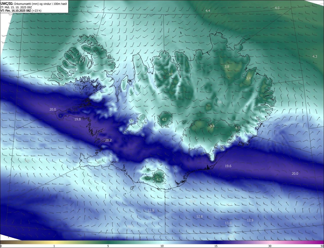Click the 7.8 value label on the map
The width and height of the screenshot is (324, 248).
tap(219, 102)
